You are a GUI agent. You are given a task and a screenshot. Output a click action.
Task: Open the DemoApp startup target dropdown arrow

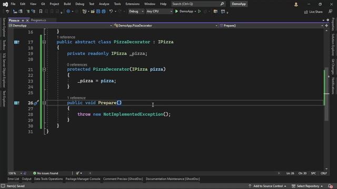click(195, 12)
